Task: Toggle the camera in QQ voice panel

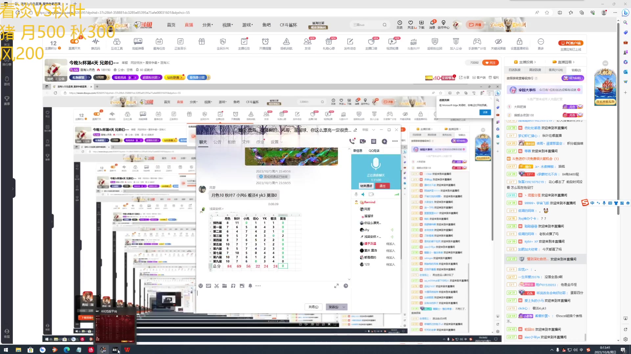Action: (371, 194)
